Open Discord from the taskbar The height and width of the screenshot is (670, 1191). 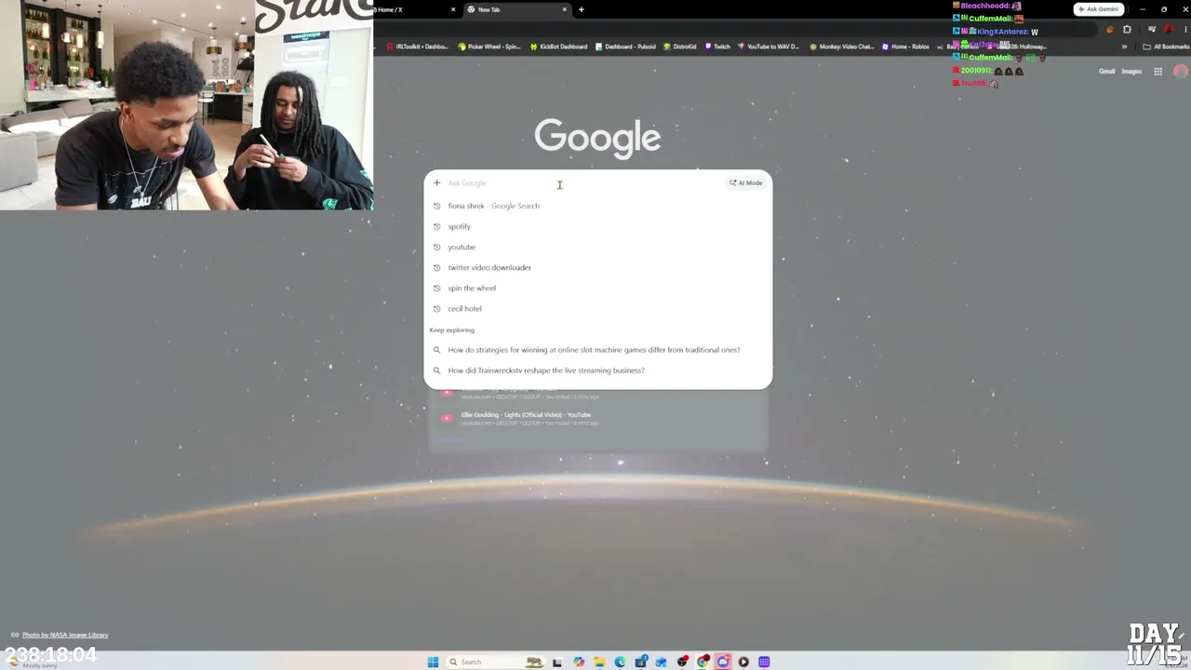click(x=723, y=662)
